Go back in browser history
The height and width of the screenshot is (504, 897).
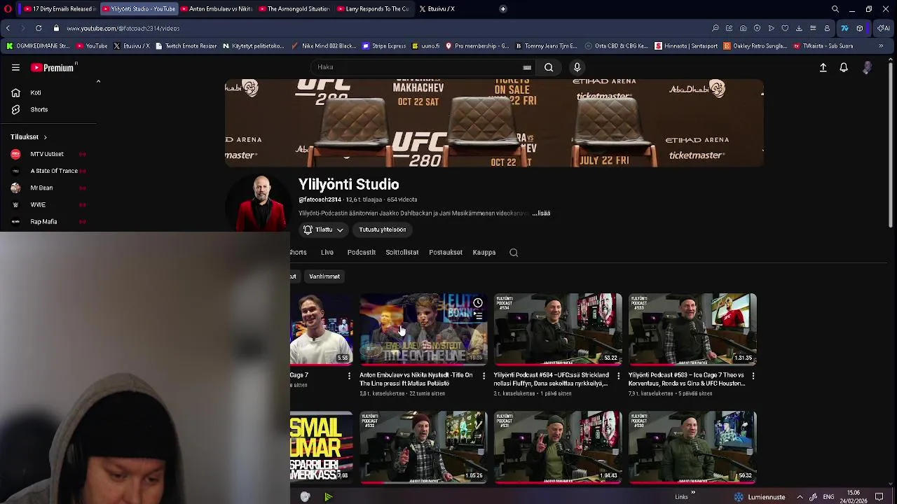pos(8,28)
